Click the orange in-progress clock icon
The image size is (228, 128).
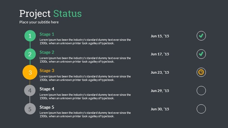(x=201, y=72)
